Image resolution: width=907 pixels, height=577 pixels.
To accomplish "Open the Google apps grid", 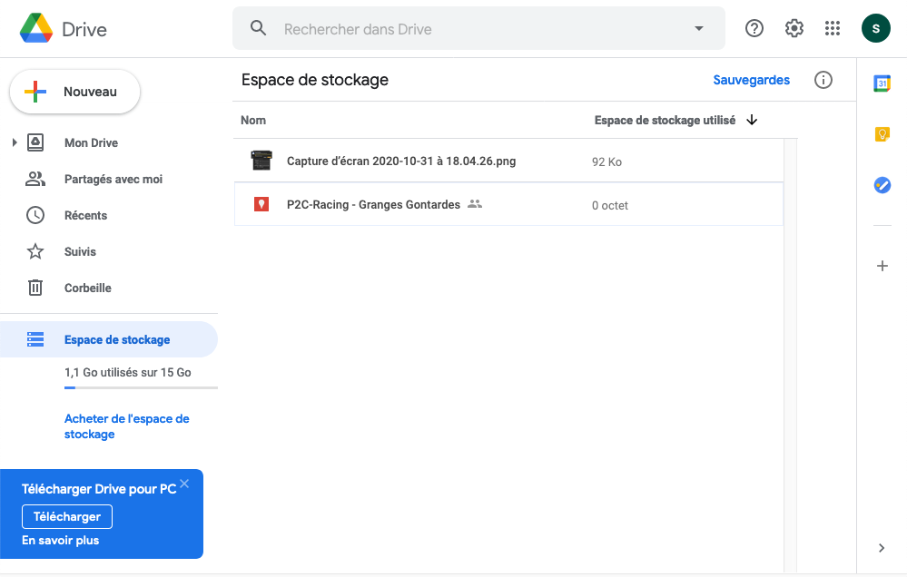I will [833, 28].
